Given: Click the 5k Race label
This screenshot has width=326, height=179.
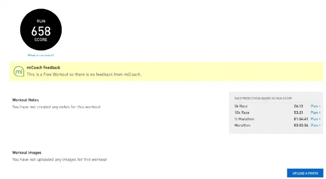Looking at the screenshot, I should [x=241, y=106].
